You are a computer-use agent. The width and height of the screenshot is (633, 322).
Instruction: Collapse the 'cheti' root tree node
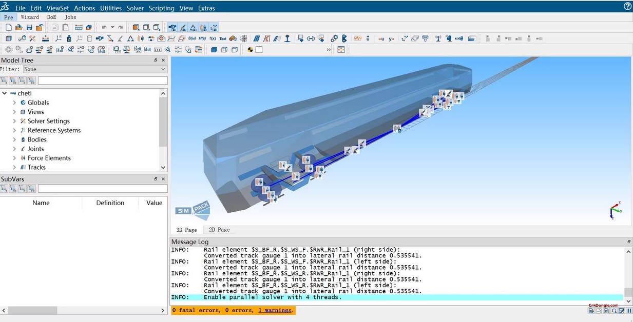[5, 93]
